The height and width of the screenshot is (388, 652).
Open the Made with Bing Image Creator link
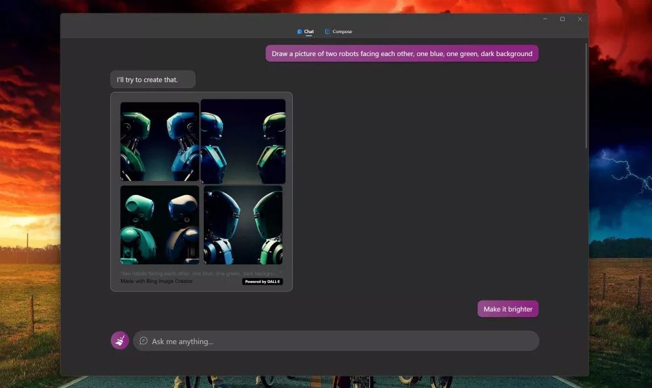pyautogui.click(x=157, y=281)
